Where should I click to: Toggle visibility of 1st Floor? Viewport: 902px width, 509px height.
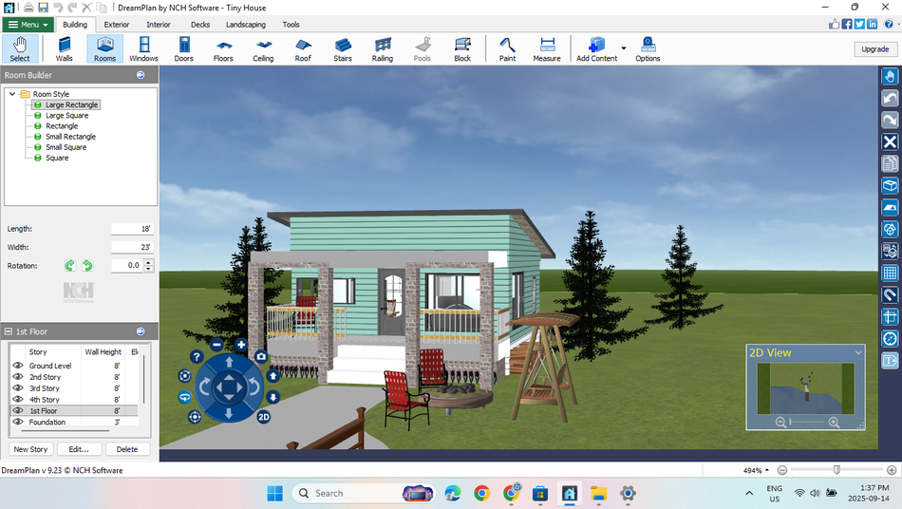click(18, 410)
